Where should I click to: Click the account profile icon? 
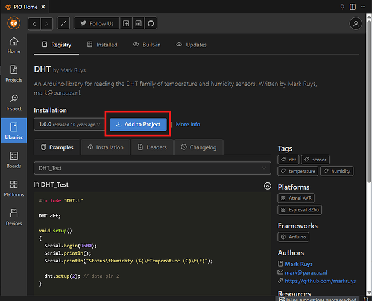[x=356, y=23]
